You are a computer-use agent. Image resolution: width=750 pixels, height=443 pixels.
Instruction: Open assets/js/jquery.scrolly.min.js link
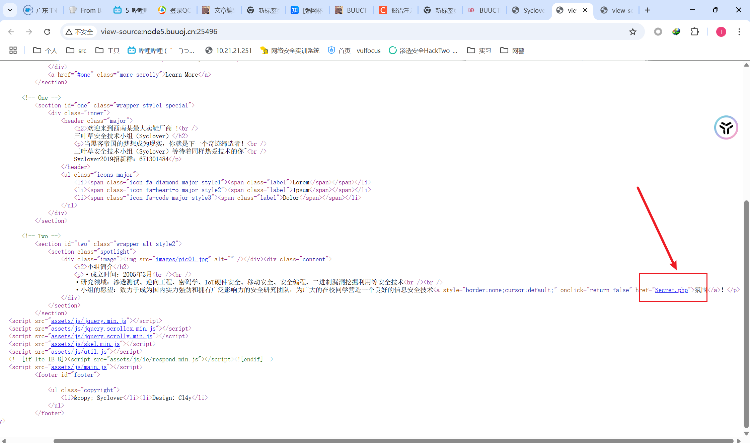pyautogui.click(x=102, y=336)
